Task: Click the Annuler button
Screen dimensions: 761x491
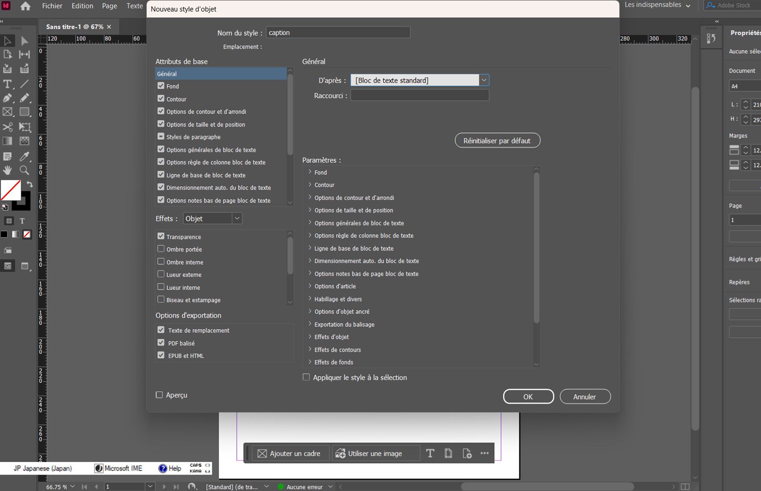Action: click(585, 396)
